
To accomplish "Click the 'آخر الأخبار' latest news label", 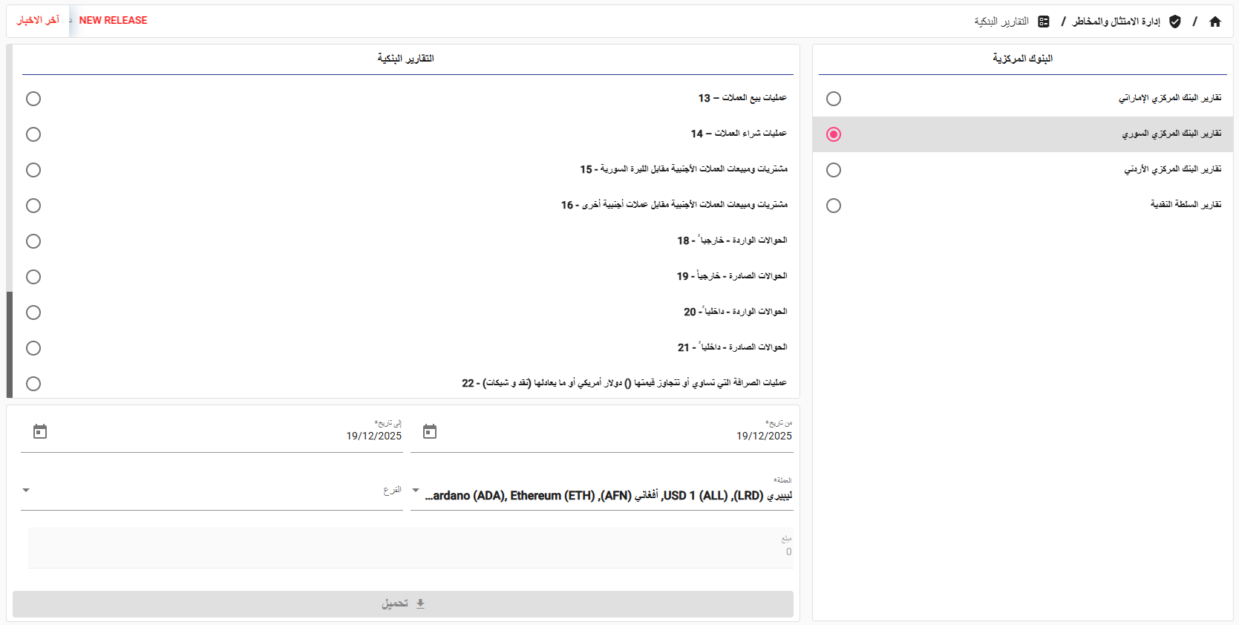I will tap(38, 20).
